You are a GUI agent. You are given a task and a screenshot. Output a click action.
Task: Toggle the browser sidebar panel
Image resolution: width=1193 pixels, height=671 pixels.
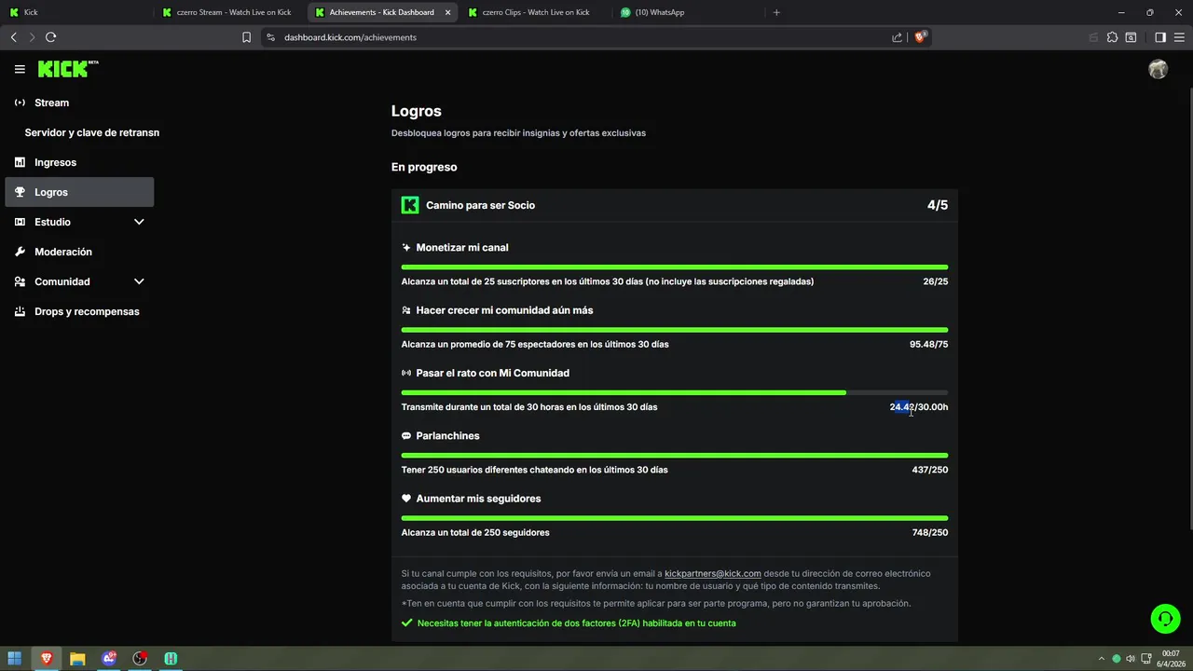1160,37
